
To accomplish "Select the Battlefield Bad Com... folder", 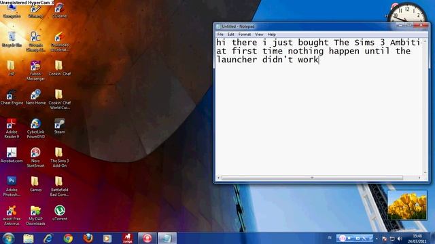I will tap(59, 186).
